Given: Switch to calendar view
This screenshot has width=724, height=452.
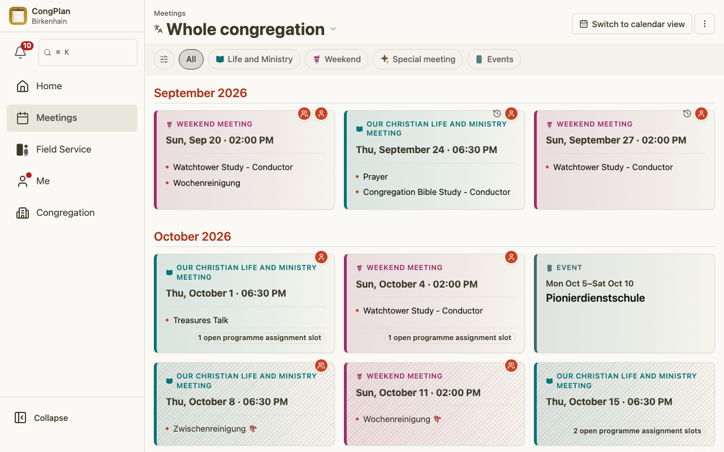Looking at the screenshot, I should (632, 24).
